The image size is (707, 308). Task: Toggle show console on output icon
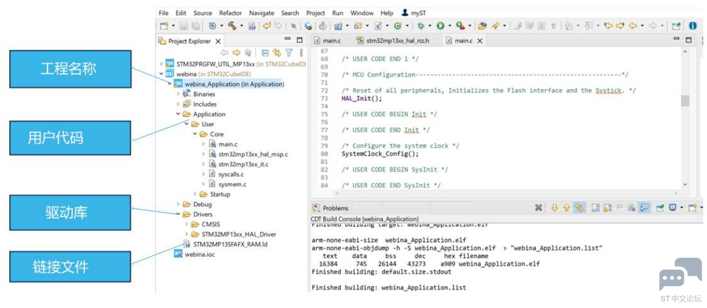645,207
